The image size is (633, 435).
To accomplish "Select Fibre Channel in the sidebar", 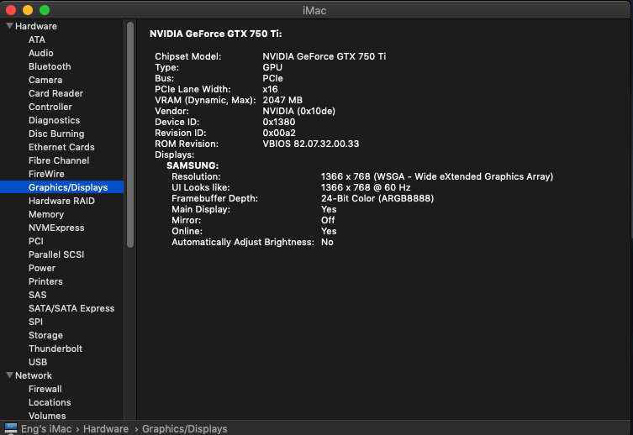I will 59,160.
